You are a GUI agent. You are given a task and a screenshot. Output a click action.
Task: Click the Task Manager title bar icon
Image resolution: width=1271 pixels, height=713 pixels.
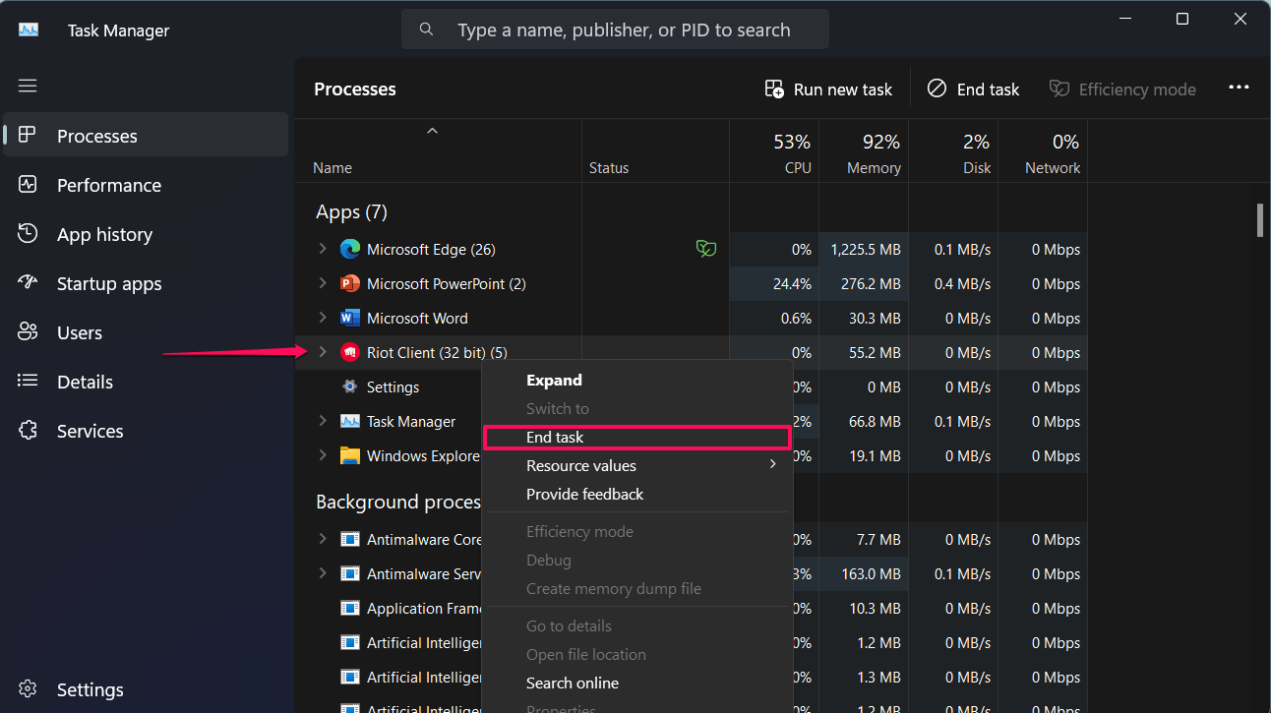click(29, 30)
